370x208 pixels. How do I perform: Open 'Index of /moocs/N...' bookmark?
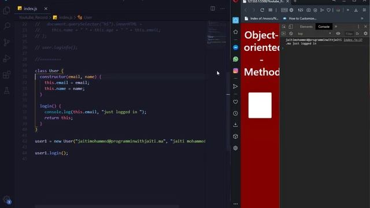pyautogui.click(x=261, y=18)
